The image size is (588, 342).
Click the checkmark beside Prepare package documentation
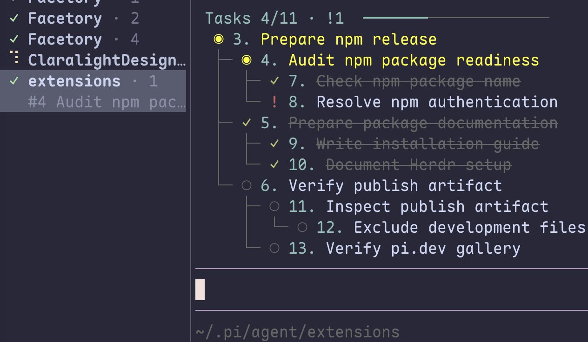point(247,123)
